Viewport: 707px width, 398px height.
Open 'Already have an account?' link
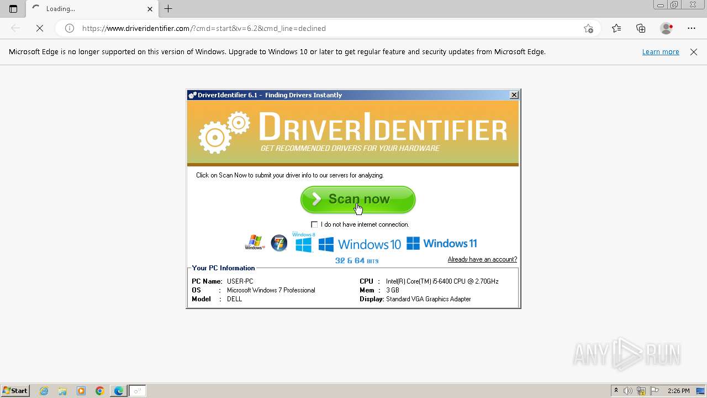[x=482, y=259]
